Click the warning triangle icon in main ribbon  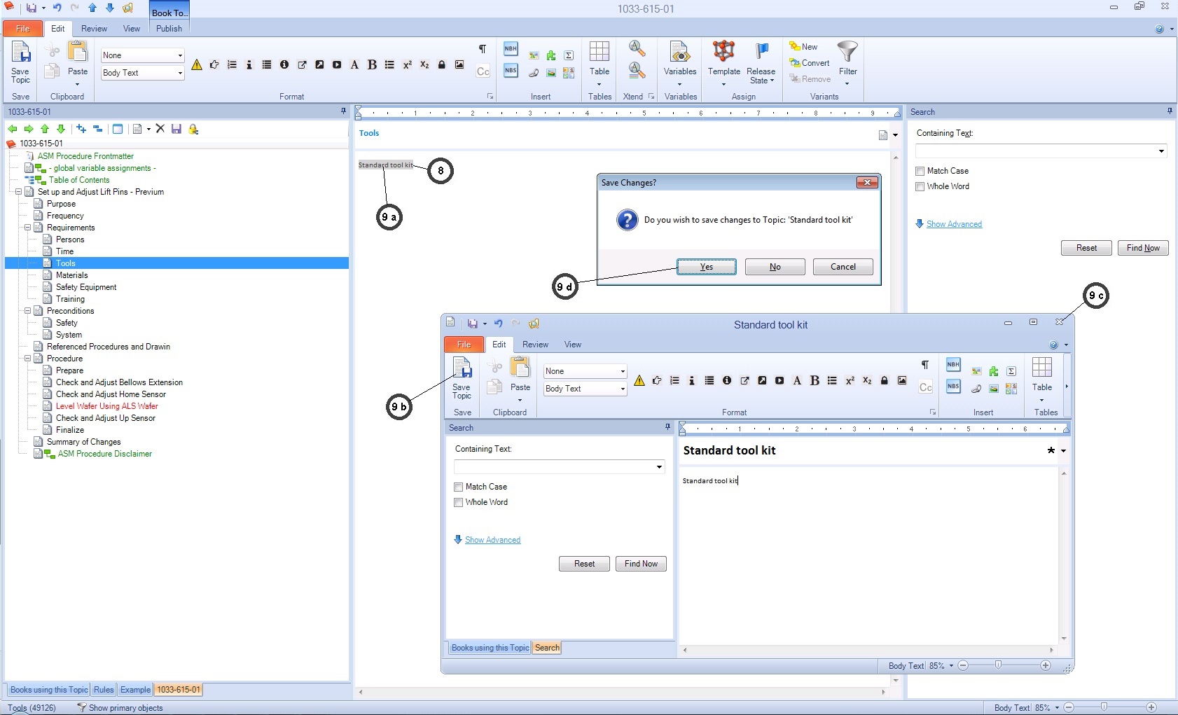click(197, 65)
